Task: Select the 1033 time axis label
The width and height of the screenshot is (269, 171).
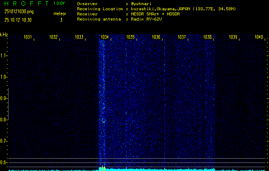Action: click(79, 37)
